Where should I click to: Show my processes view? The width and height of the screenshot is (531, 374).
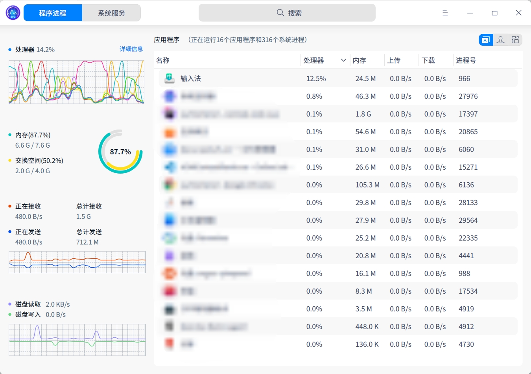click(500, 40)
